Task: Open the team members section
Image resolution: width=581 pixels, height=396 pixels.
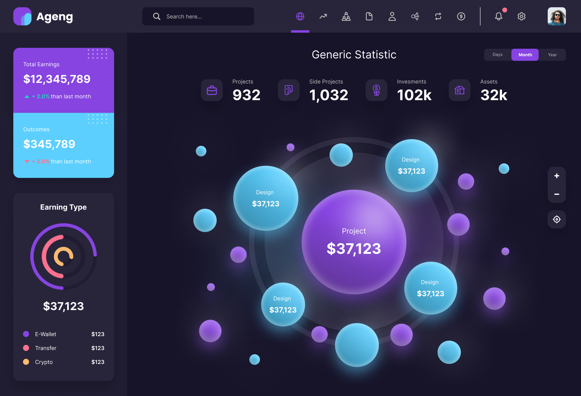Action: pyautogui.click(x=346, y=16)
